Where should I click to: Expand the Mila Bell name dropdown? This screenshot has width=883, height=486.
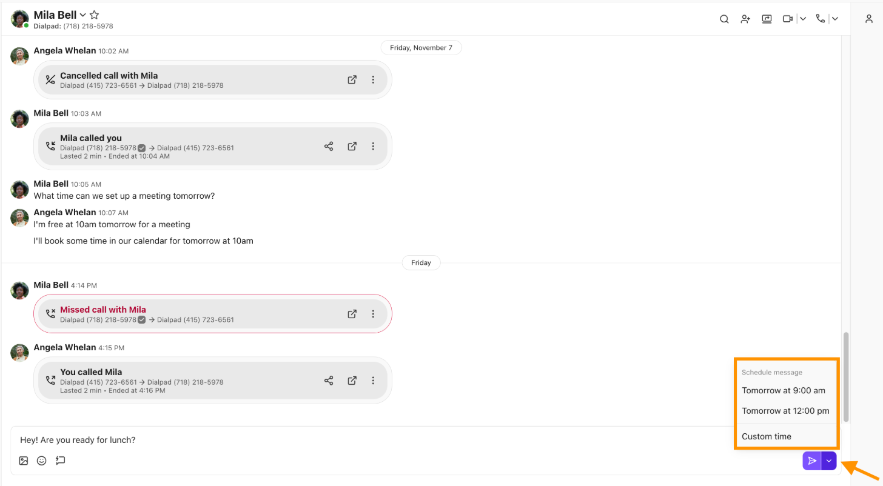pyautogui.click(x=83, y=15)
